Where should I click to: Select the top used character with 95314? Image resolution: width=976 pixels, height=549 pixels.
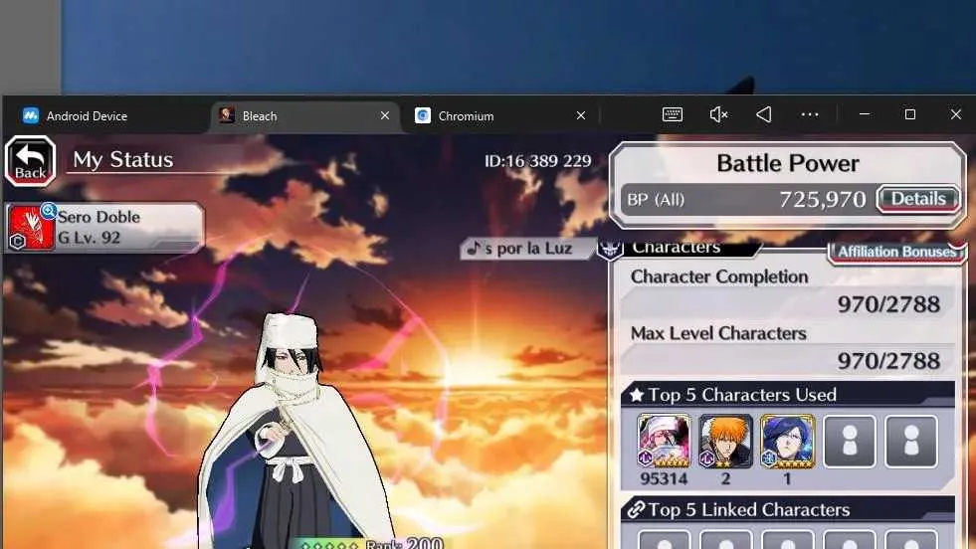pyautogui.click(x=664, y=442)
